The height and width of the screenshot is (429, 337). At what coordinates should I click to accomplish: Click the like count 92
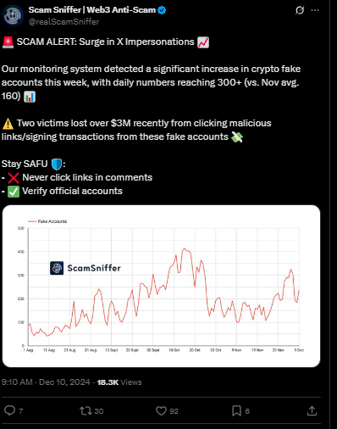coord(174,411)
